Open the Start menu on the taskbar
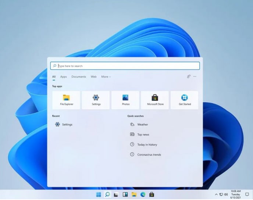Image resolution: width=253 pixels, height=200 pixels. 99,195
